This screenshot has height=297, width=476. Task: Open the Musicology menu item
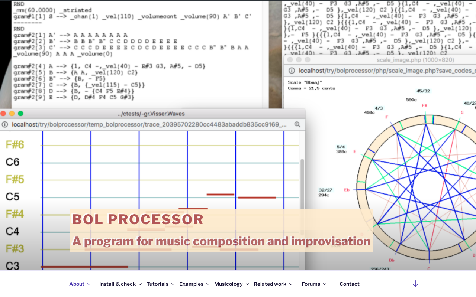point(228,284)
